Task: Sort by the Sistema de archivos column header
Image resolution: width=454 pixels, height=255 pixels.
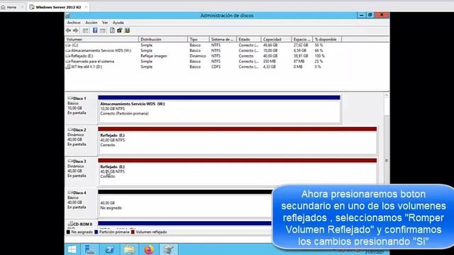Action: [x=223, y=40]
